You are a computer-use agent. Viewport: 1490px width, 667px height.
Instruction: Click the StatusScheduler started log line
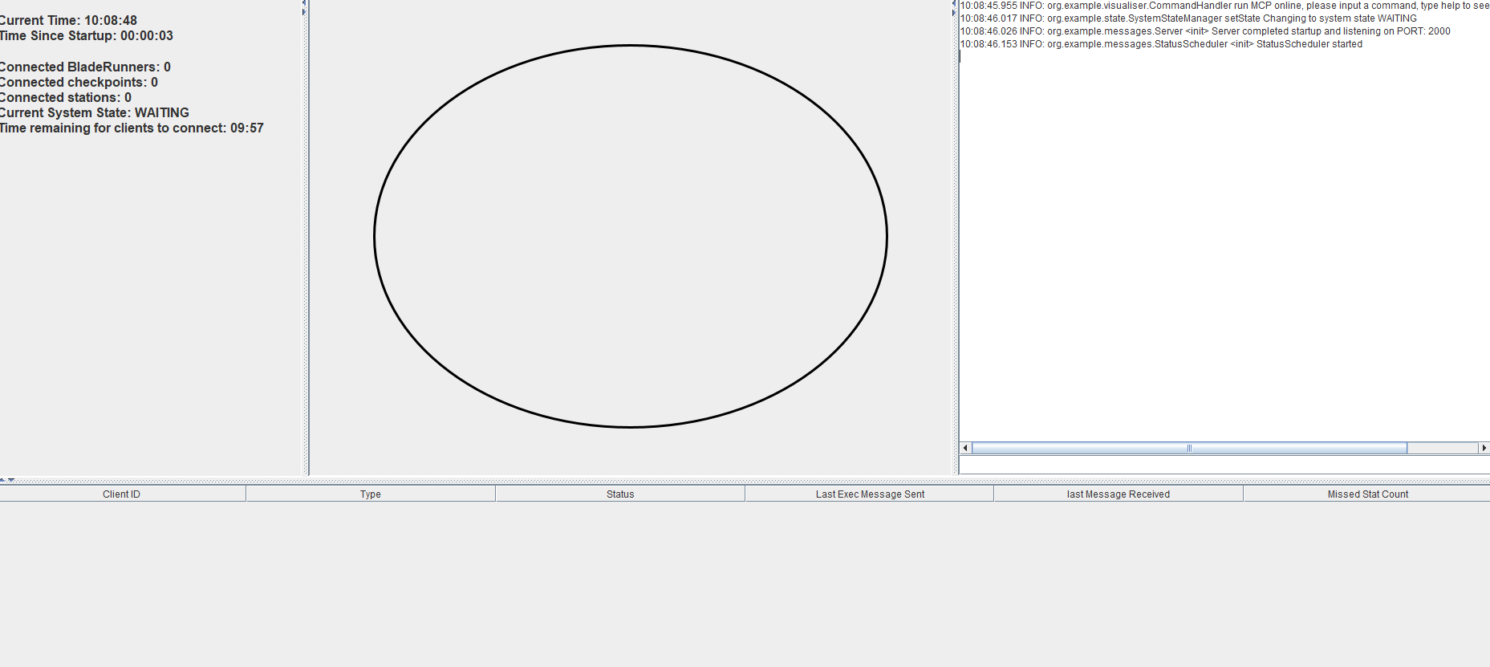tap(1161, 44)
